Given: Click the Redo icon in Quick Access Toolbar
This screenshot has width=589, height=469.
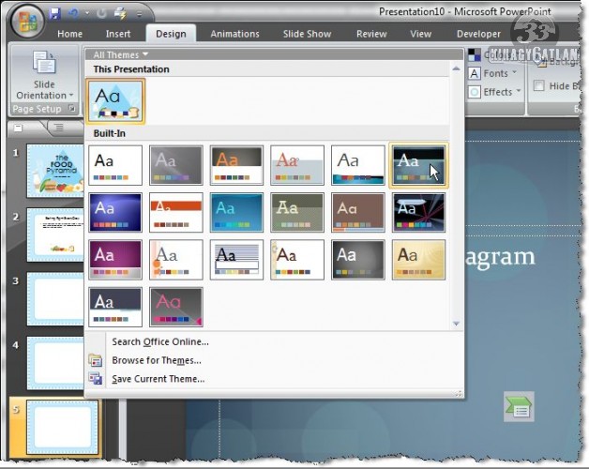Looking at the screenshot, I should 101,14.
